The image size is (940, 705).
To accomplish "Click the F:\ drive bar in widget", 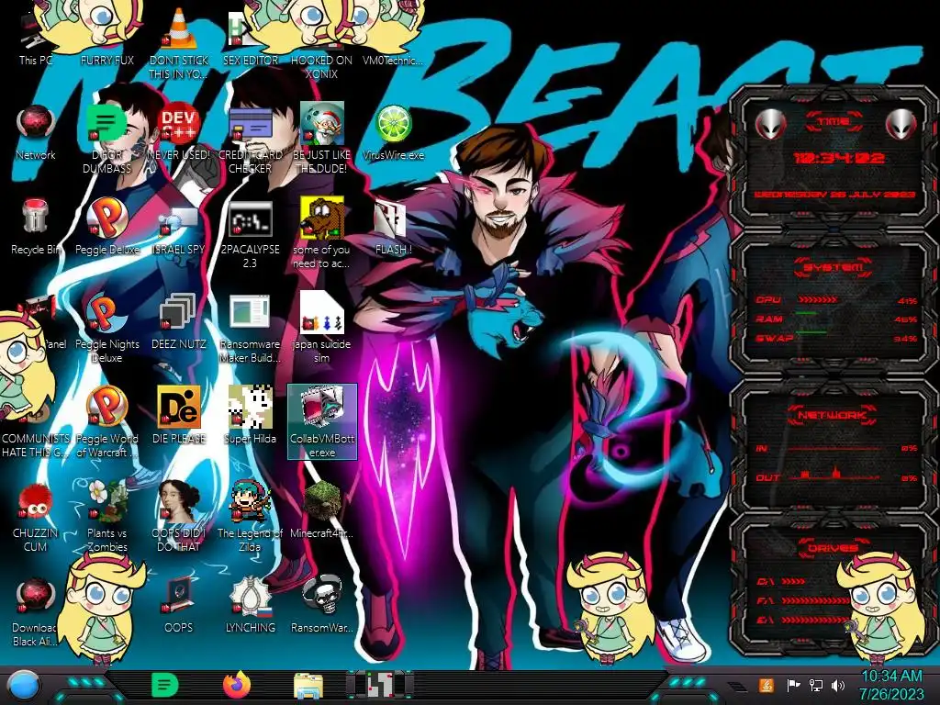I will (x=816, y=600).
